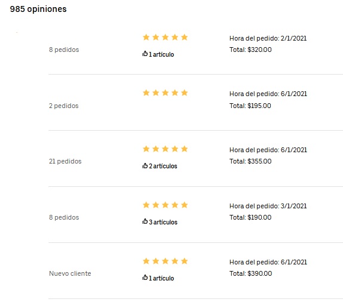Click the '2 pedidos' customer label
This screenshot has height=305, width=343.
[64, 106]
